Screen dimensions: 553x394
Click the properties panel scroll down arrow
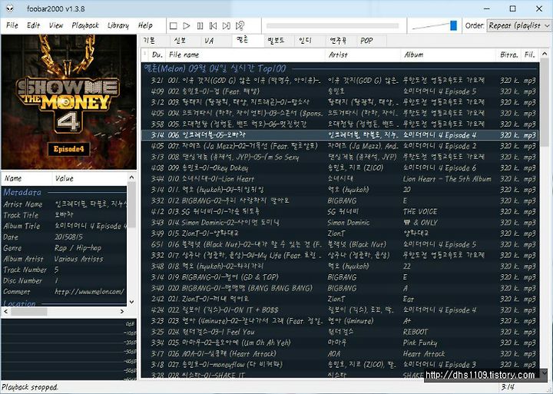131,302
